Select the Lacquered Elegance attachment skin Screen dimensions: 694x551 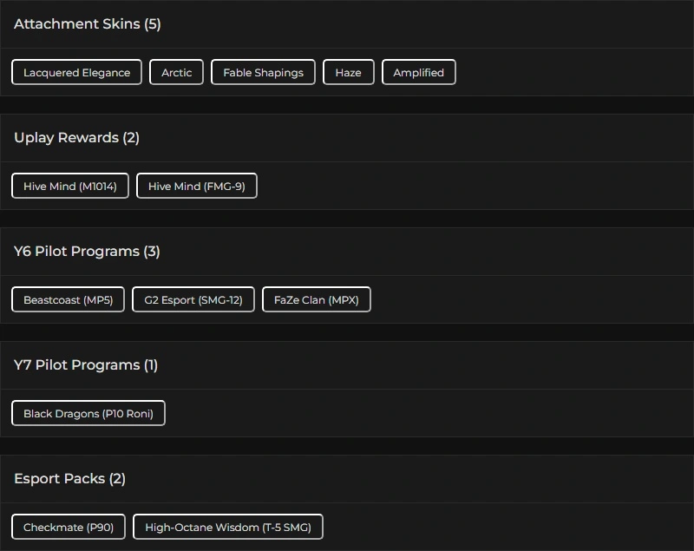click(x=76, y=73)
